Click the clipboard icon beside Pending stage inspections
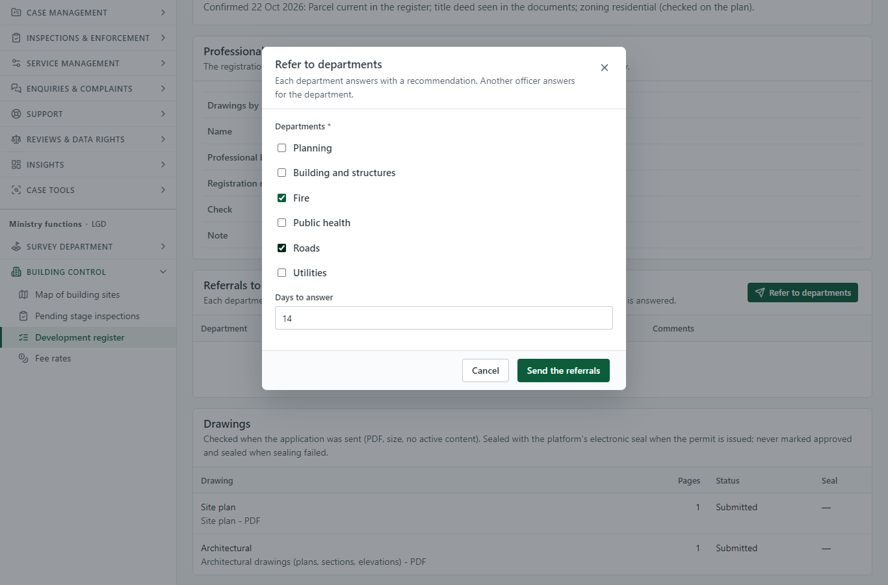Screen dimensions: 888x585 click(23, 316)
